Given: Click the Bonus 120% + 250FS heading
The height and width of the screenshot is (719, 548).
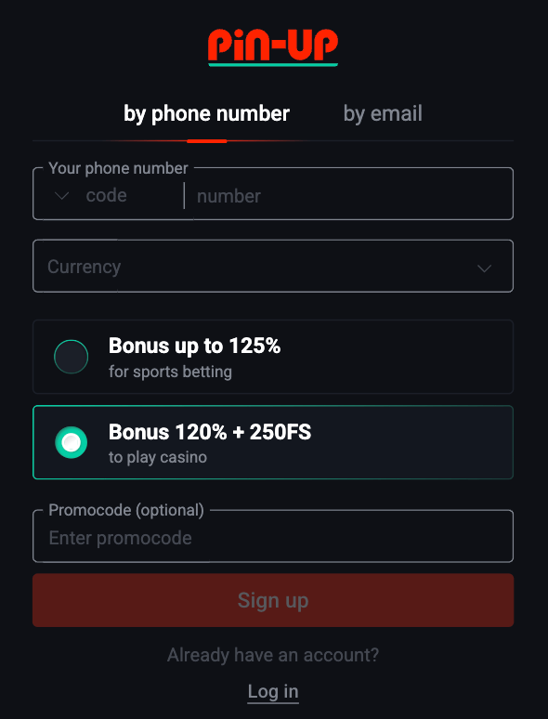Looking at the screenshot, I should tap(210, 432).
